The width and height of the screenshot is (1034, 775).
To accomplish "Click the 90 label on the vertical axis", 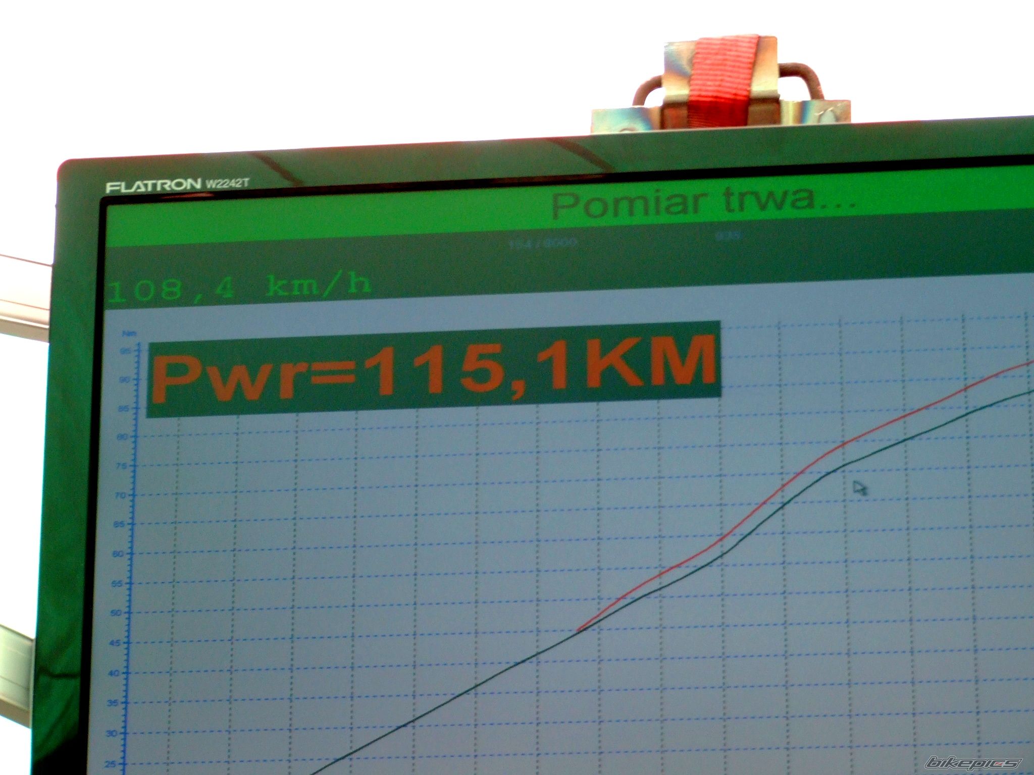I will click(x=124, y=379).
